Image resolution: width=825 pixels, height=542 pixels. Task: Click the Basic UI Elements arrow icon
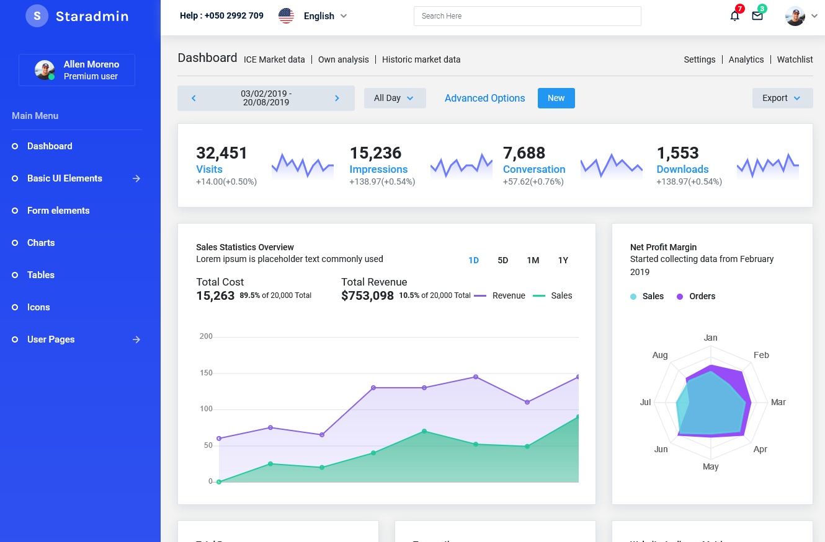point(136,178)
